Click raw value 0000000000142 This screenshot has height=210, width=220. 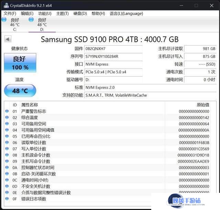click(x=194, y=118)
